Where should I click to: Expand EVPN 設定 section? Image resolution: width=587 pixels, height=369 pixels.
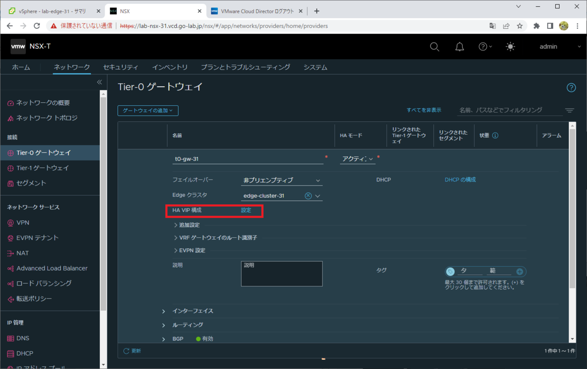[x=189, y=250]
